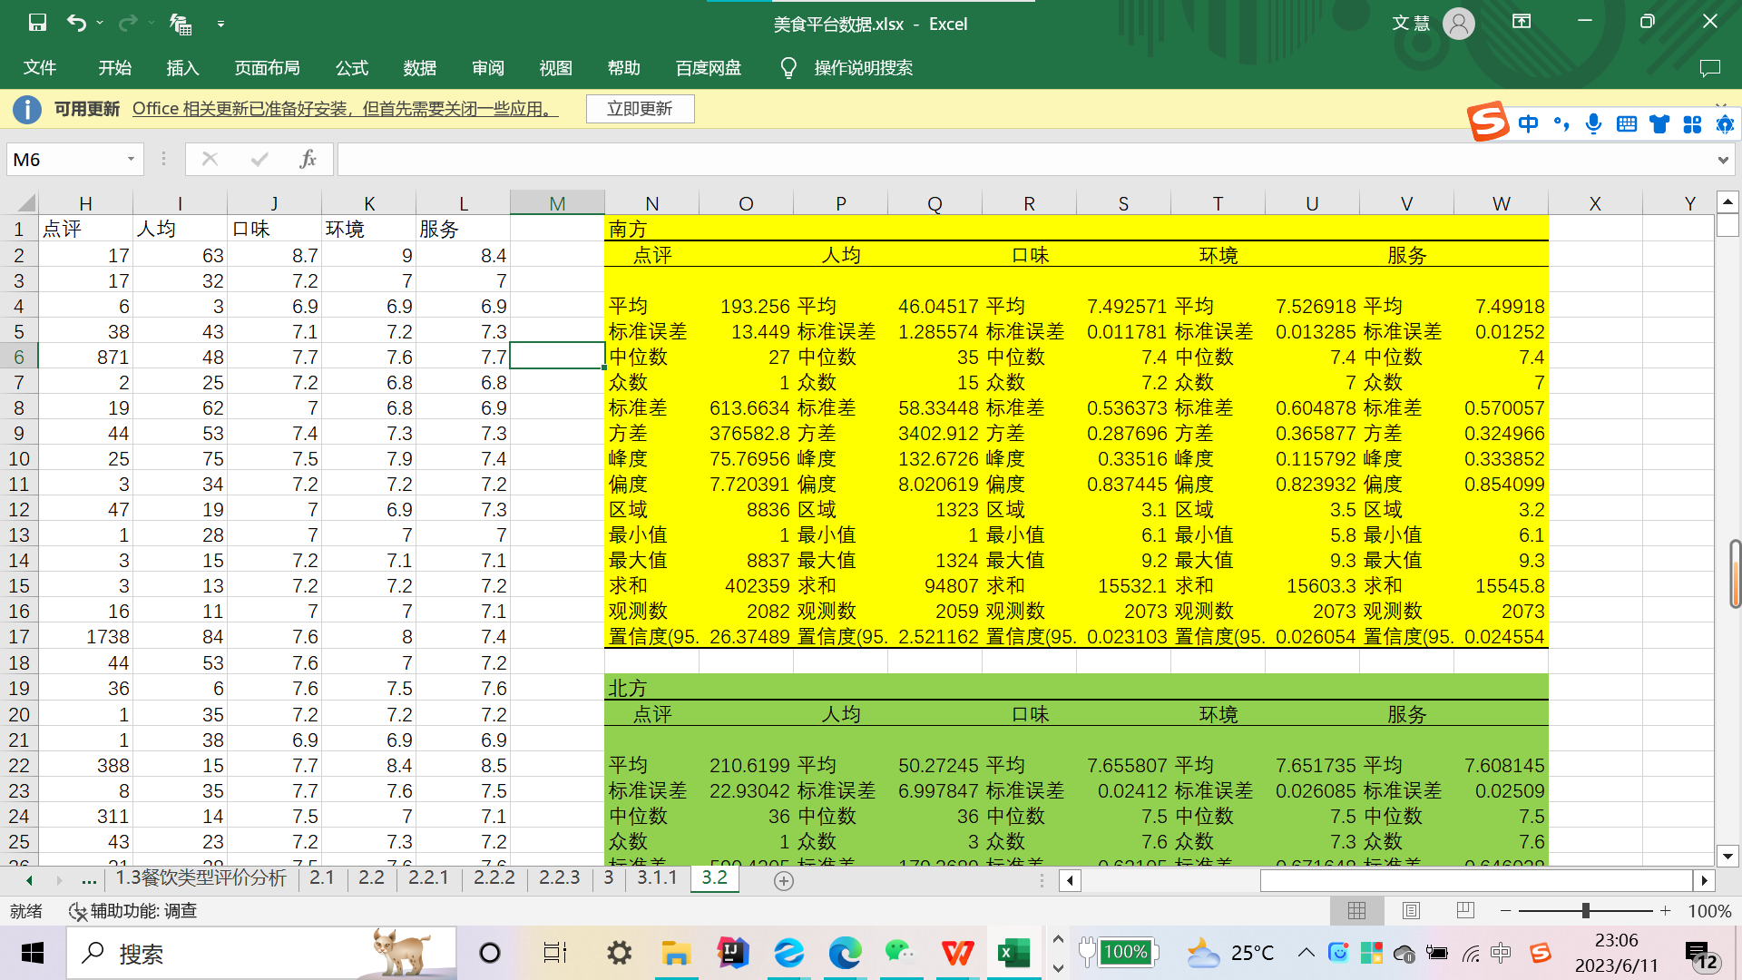This screenshot has width=1742, height=980.
Task: Click the Ribbon Display Options icon
Action: (1522, 22)
